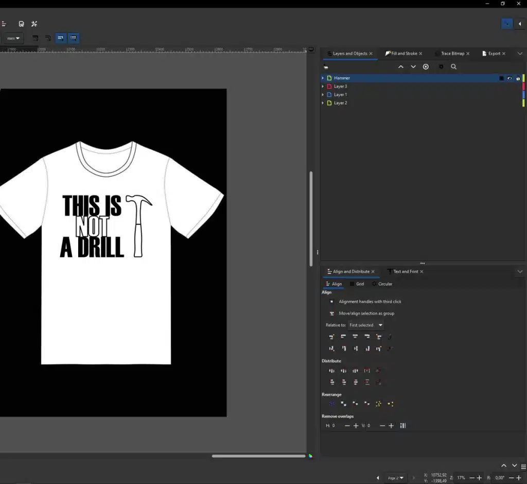Expand the Layer 3 tree item
This screenshot has width=527, height=484.
[x=323, y=87]
